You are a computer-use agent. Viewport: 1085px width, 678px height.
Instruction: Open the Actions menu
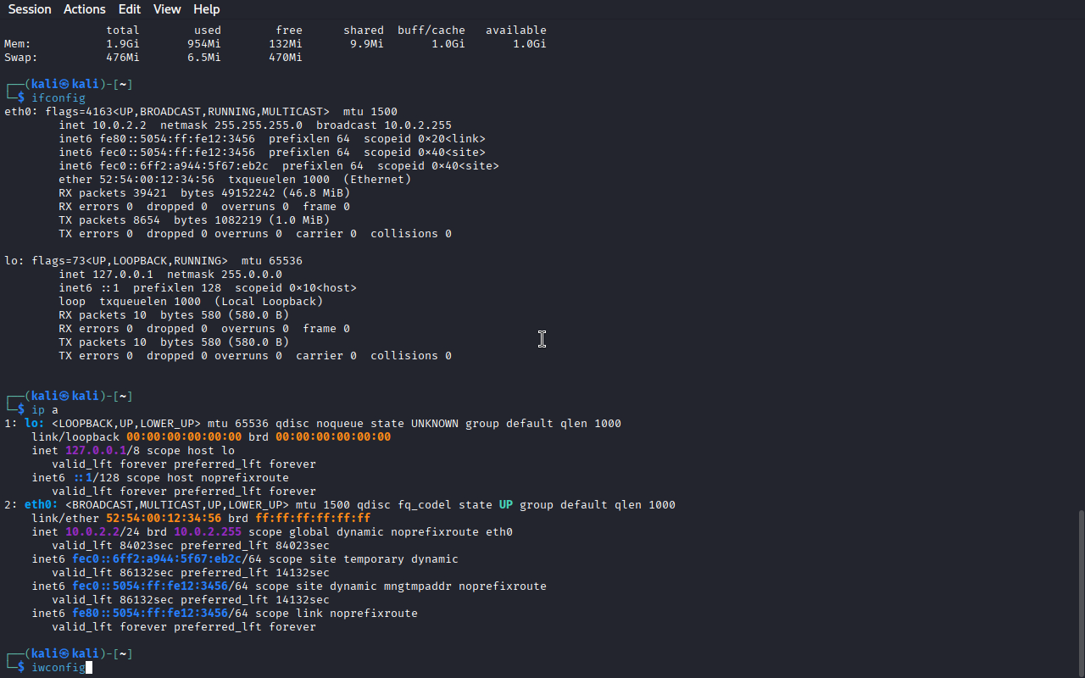(85, 9)
